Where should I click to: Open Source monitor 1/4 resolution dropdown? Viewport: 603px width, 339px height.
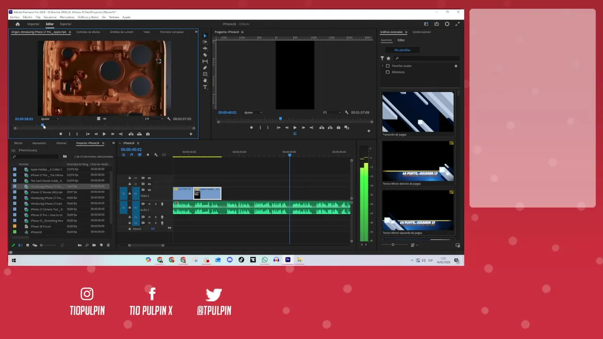tap(153, 119)
